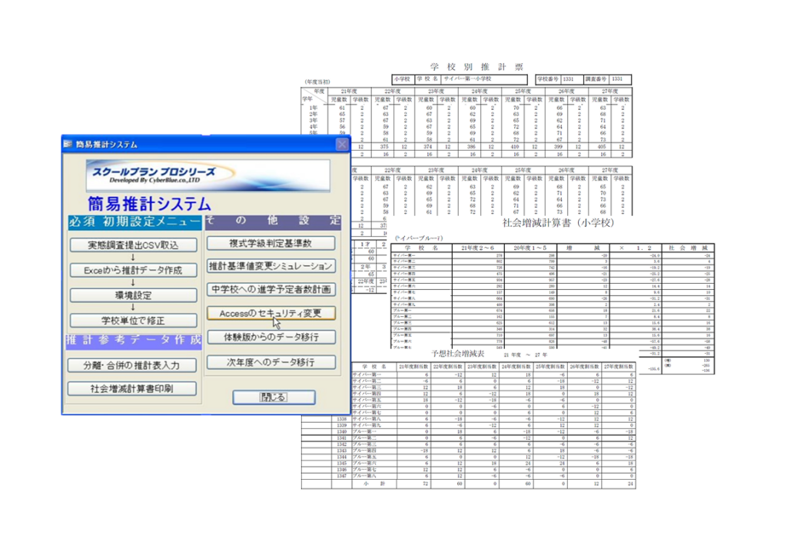The height and width of the screenshot is (549, 787).
Task: Click the スクールプラン プロシリーズ banner
Action: click(x=208, y=175)
